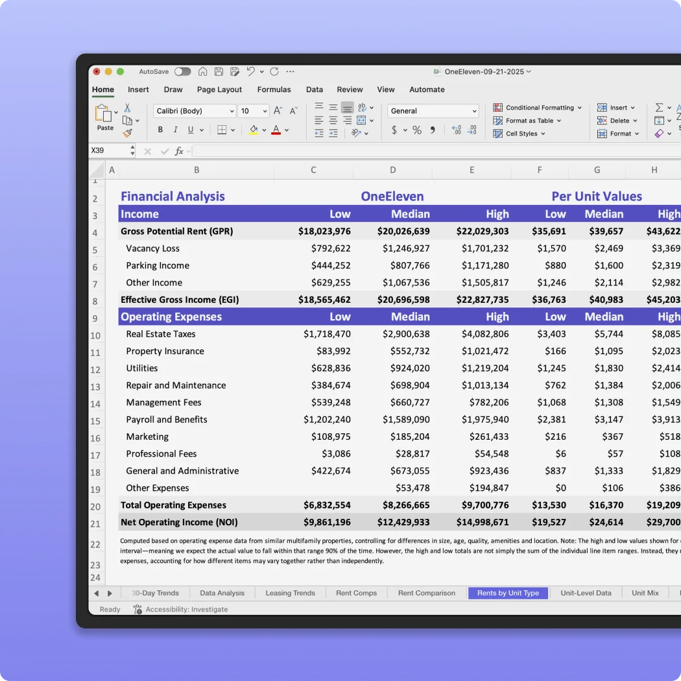Switch to the Formulas ribbon tab

tap(274, 90)
